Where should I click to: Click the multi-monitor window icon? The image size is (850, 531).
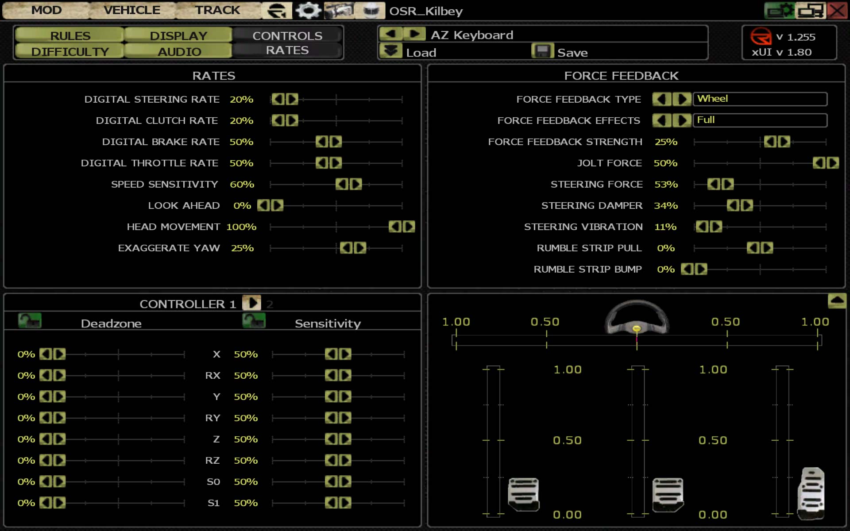coord(810,10)
